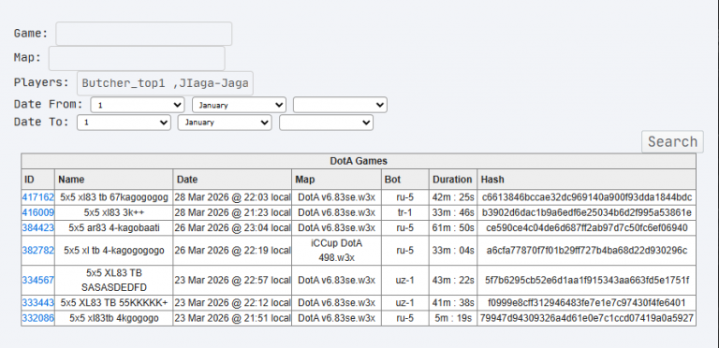Click the 'tr-1' bot cell
Image resolution: width=719 pixels, height=348 pixels.
click(x=405, y=212)
